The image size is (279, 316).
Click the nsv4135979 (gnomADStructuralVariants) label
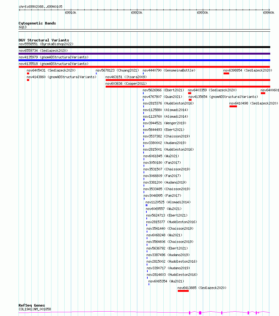(x=54, y=57)
